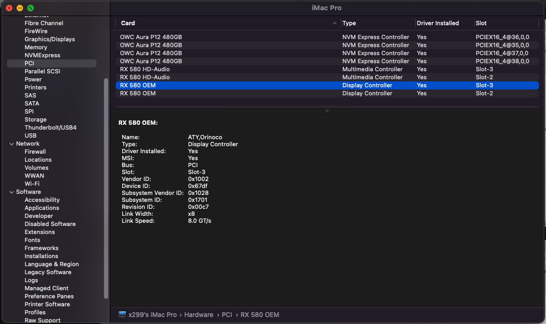
Task: Click the split pane divider handle dot
Action: (x=327, y=111)
